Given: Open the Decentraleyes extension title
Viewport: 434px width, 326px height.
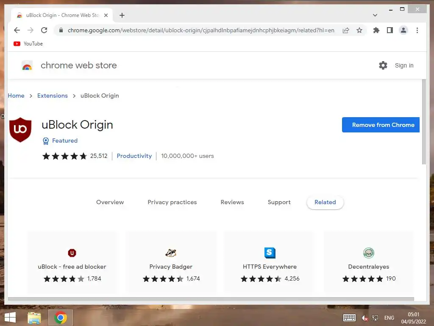Looking at the screenshot, I should click(369, 267).
